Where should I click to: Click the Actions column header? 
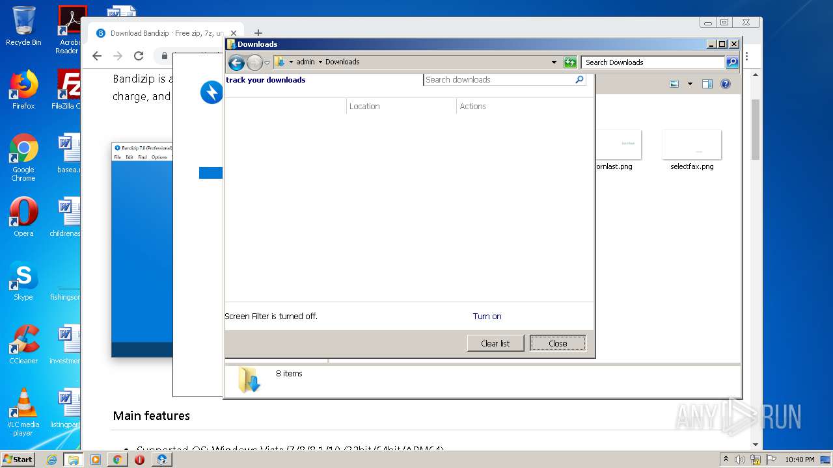point(525,106)
